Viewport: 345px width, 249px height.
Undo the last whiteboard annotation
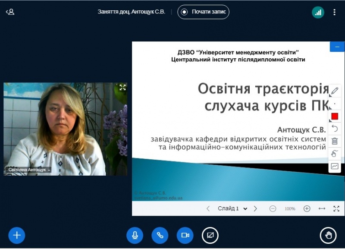tap(335, 129)
